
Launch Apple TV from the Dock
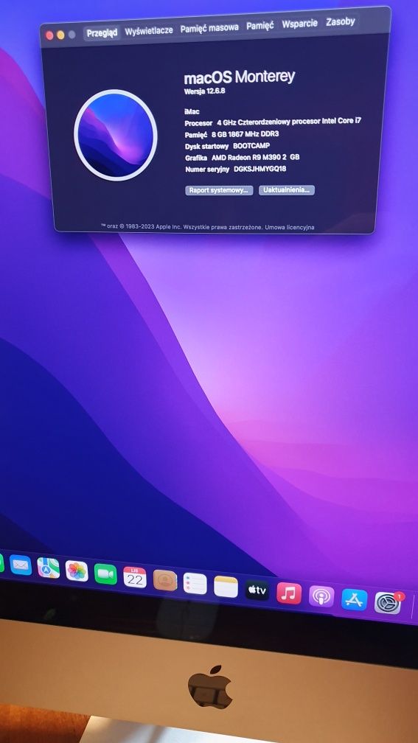coord(257,590)
